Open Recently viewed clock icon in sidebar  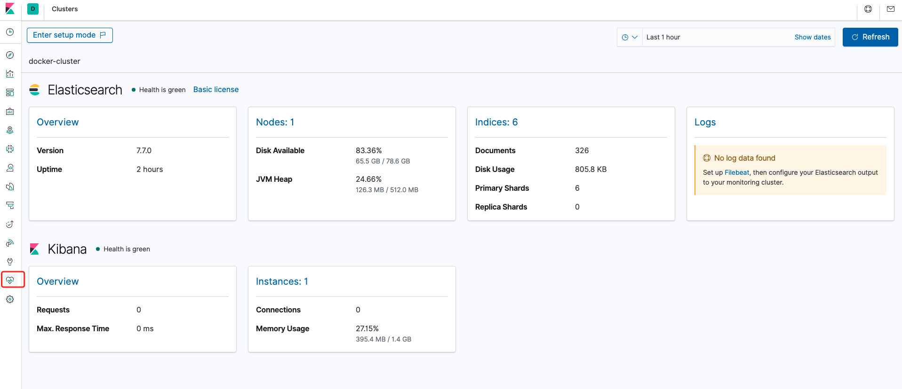tap(10, 32)
